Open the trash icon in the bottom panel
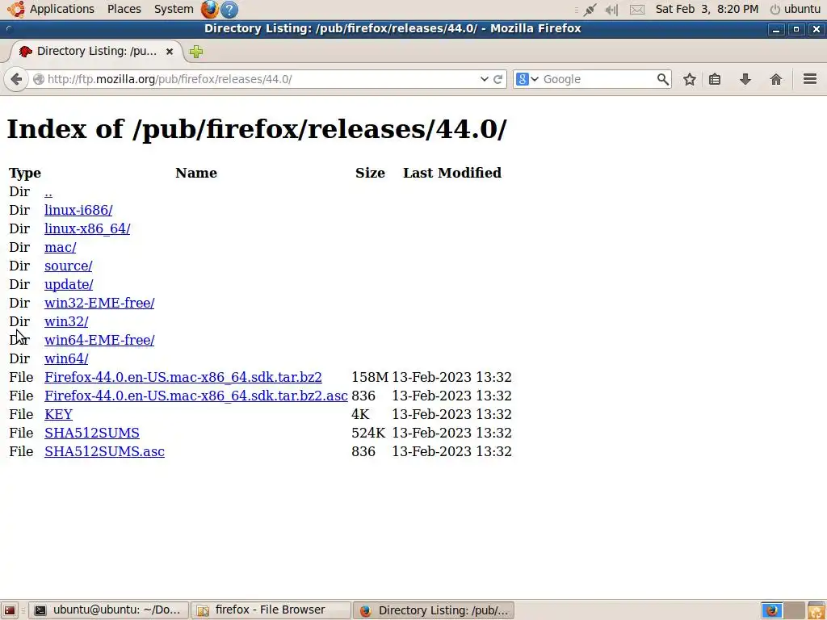Viewport: 827px width, 620px height. (817, 610)
